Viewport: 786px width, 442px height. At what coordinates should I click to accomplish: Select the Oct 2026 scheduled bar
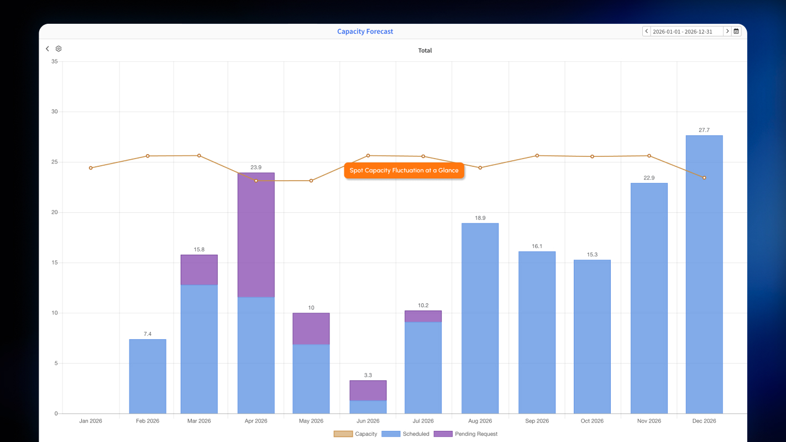tap(592, 336)
